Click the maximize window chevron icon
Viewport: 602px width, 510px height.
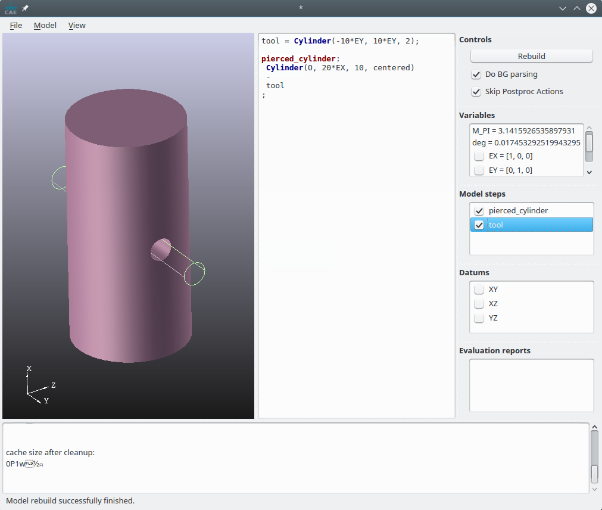[576, 8]
